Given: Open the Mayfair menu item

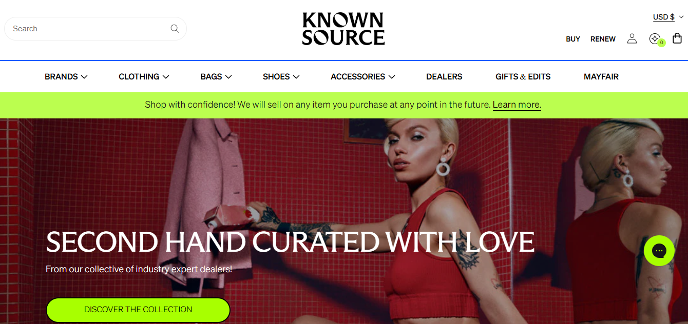Looking at the screenshot, I should click(601, 77).
